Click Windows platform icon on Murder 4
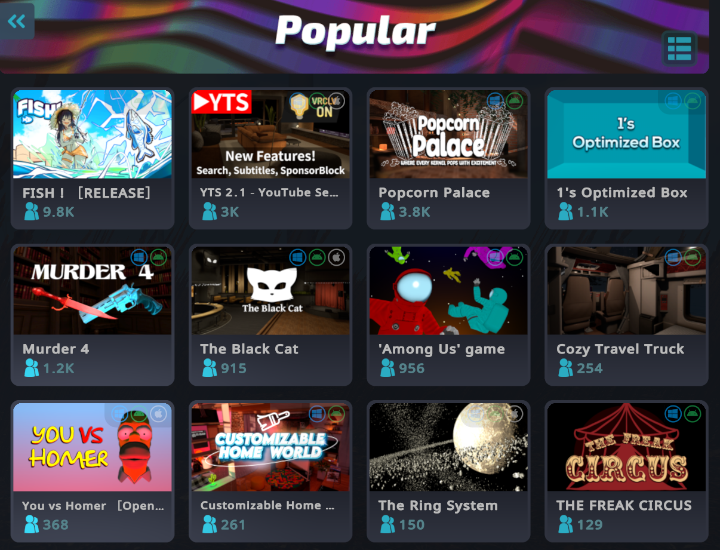This screenshot has width=720, height=550. [139, 257]
